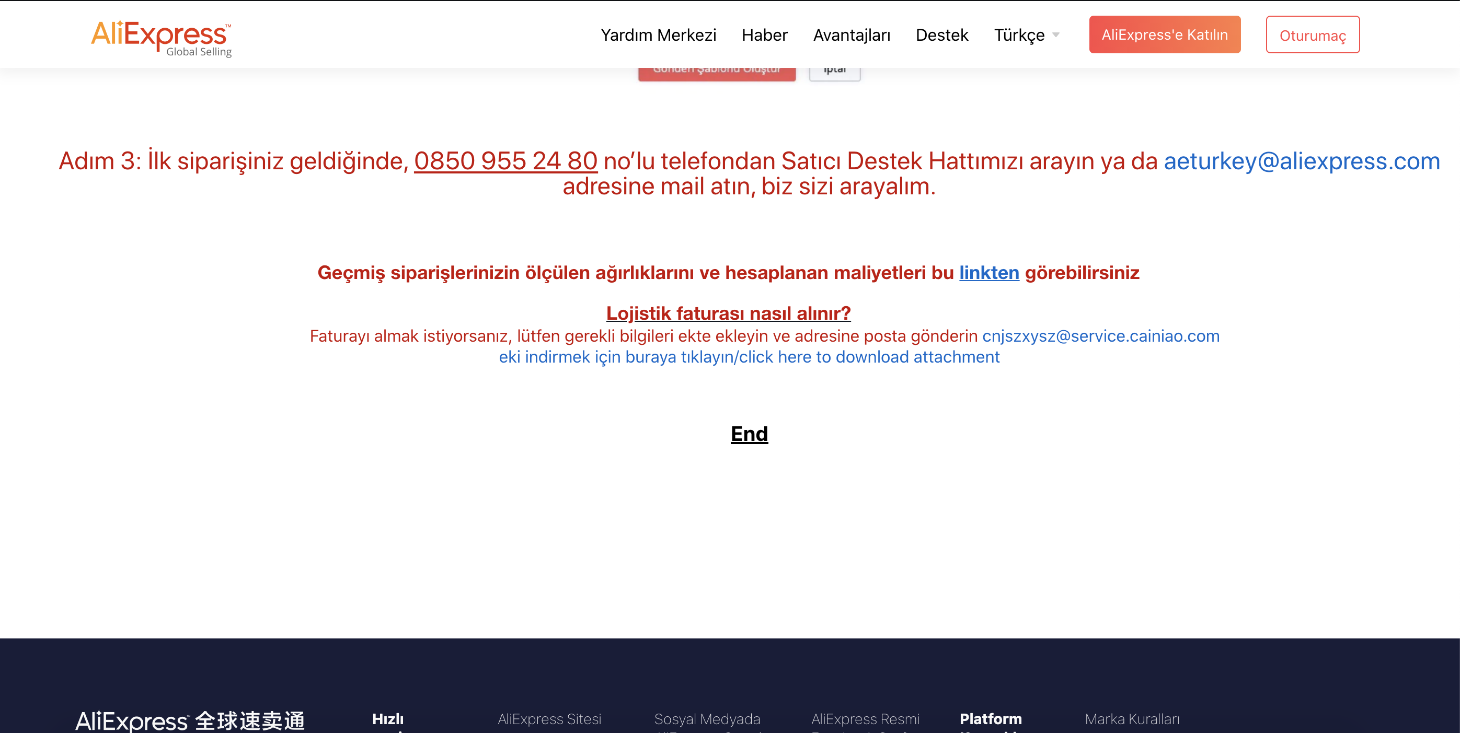The height and width of the screenshot is (733, 1460).
Task: Click the 'Adım 3: İlk siparişiniz geldiğinde,' text
Action: tap(234, 161)
